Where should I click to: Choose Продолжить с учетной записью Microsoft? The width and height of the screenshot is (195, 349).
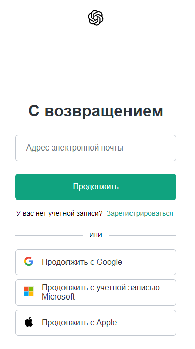point(96,292)
